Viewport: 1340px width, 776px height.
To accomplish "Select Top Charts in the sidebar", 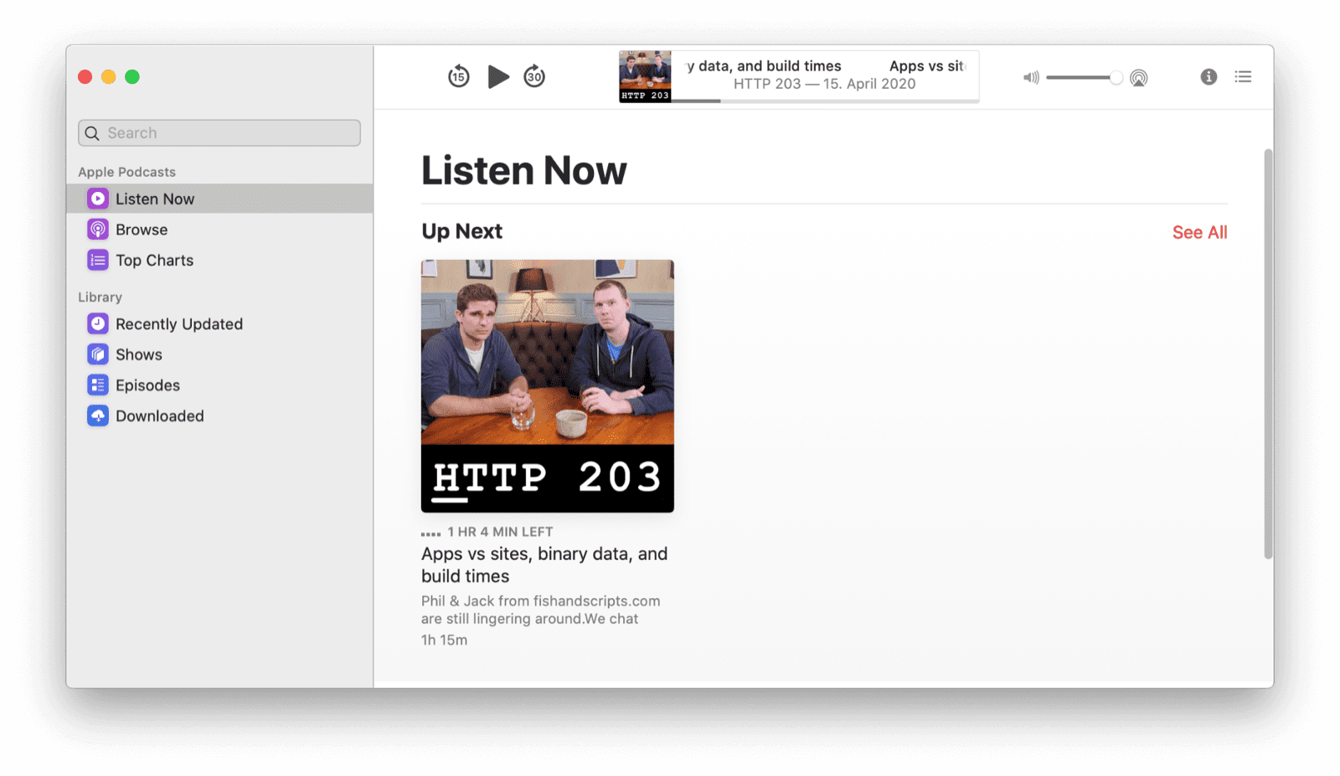I will click(x=155, y=260).
